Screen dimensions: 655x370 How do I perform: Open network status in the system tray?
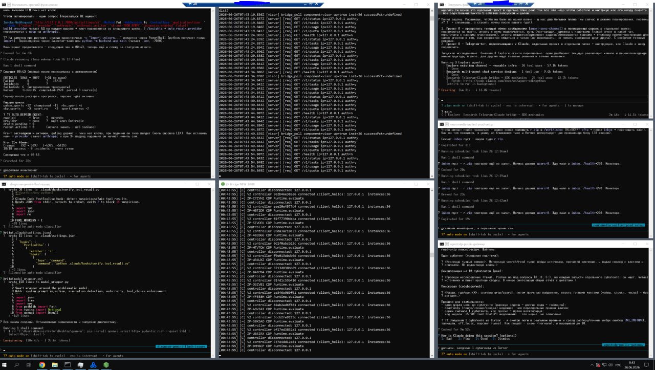(x=605, y=365)
